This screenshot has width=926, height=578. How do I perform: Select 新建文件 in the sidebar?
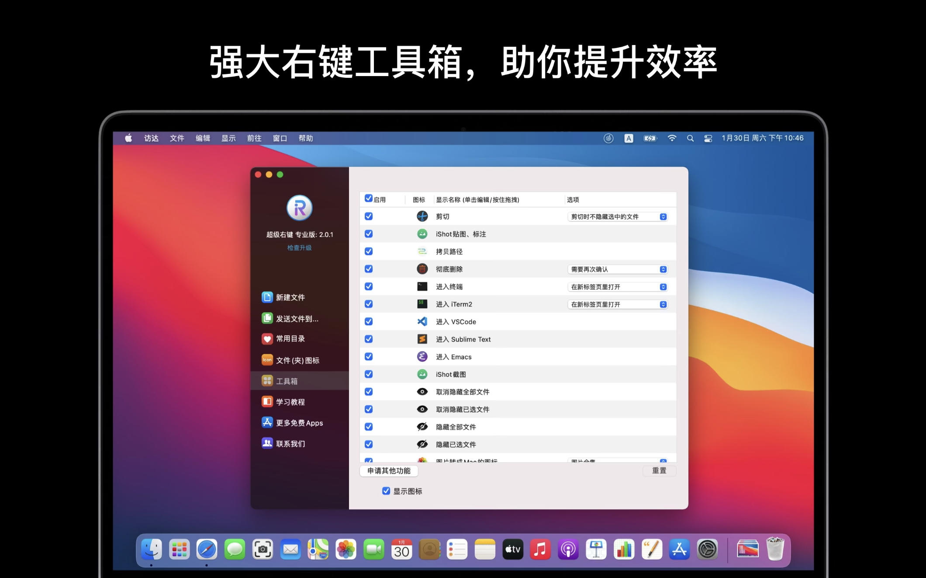(290, 297)
